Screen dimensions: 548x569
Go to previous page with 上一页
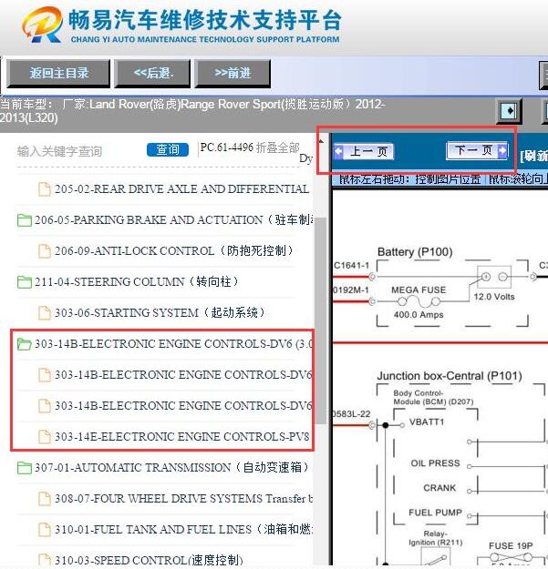tap(364, 151)
